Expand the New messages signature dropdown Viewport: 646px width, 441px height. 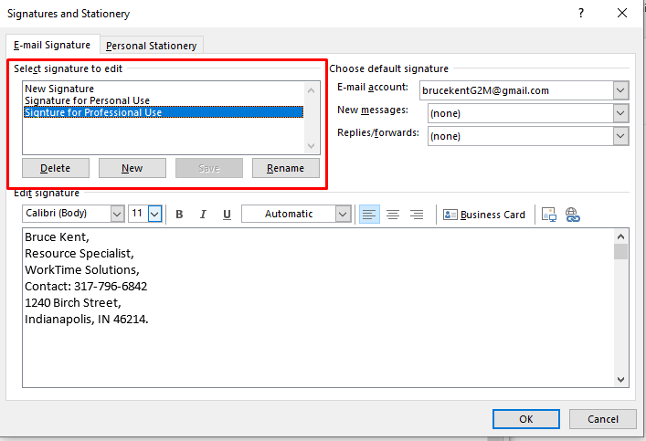(620, 113)
